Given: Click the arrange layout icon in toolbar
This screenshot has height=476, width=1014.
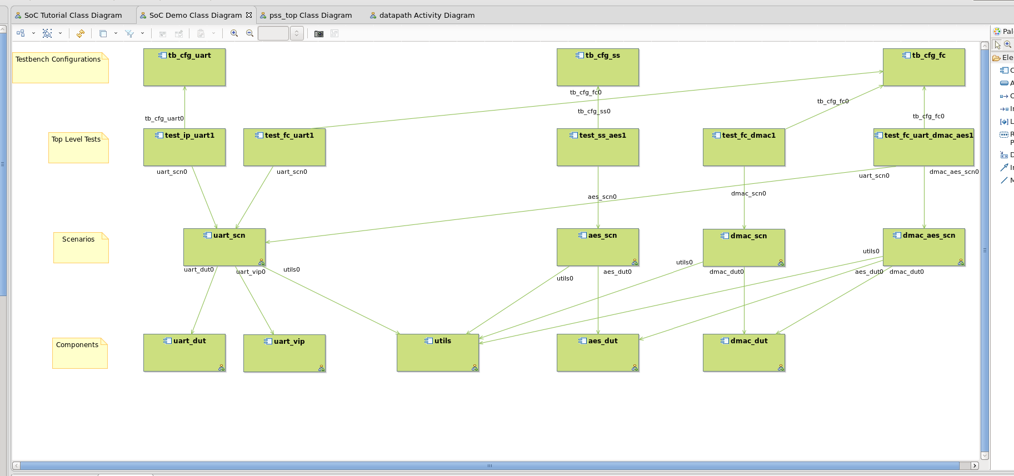Looking at the screenshot, I should [x=21, y=33].
